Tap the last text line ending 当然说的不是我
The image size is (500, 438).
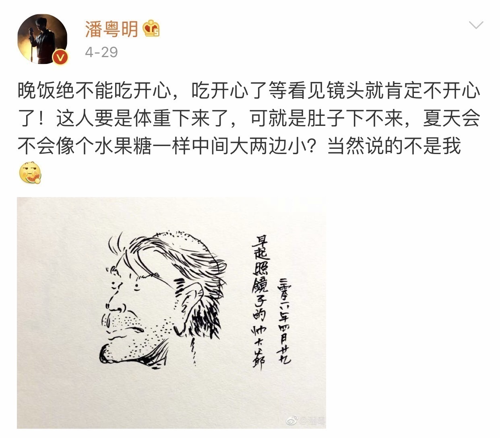click(x=239, y=146)
